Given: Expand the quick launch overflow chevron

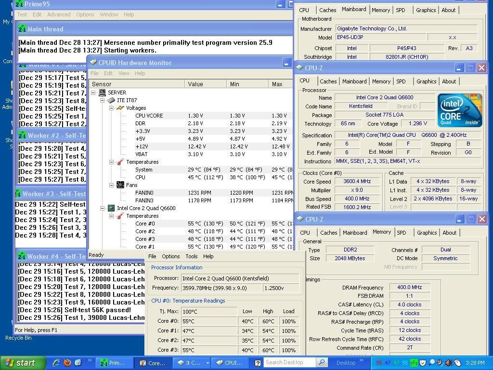Looking at the screenshot, I should pos(90,360).
